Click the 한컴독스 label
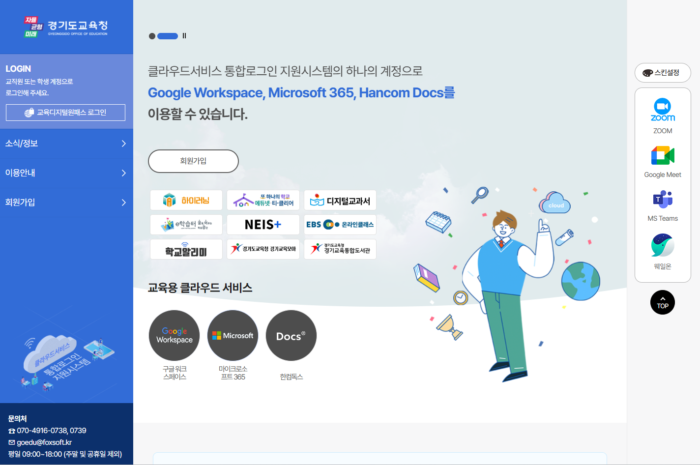This screenshot has height=465, width=700. click(292, 377)
